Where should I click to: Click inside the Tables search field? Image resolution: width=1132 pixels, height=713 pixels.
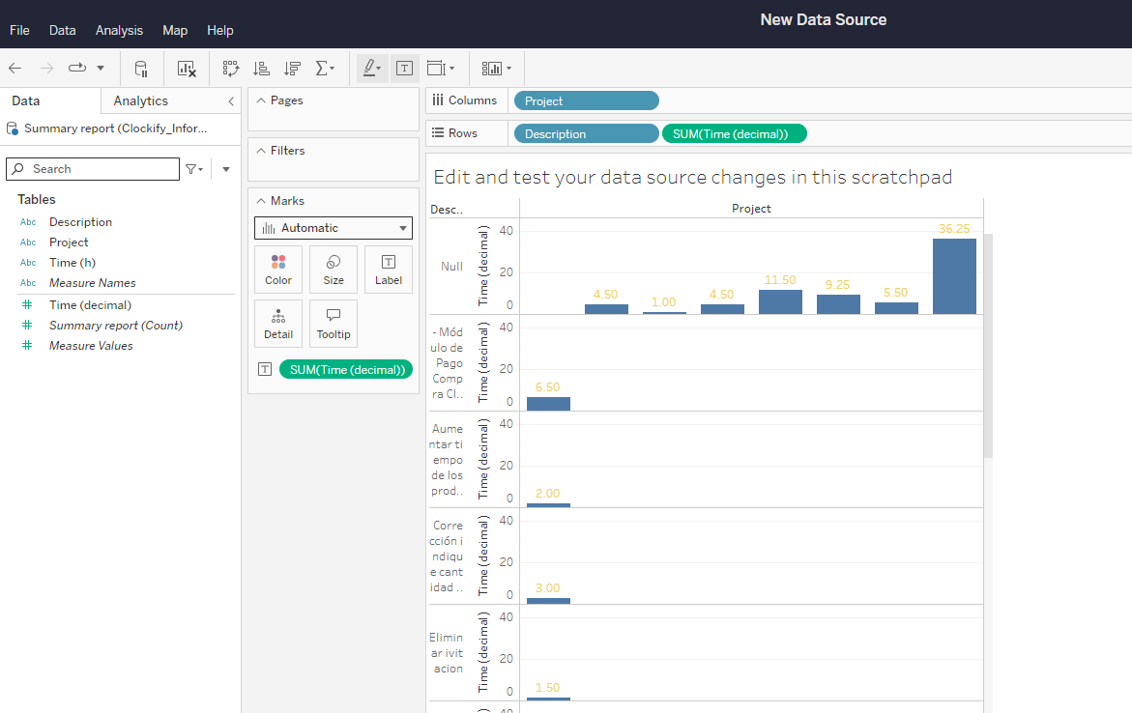97,168
